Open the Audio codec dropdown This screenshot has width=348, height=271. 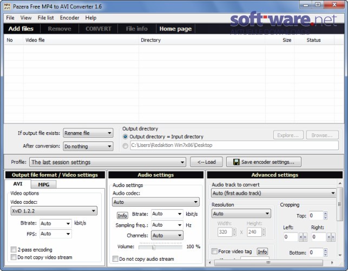pos(156,202)
